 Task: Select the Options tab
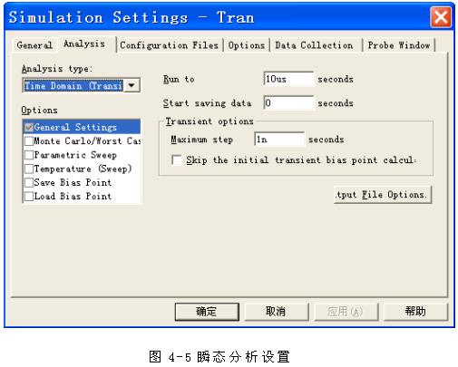coord(247,45)
